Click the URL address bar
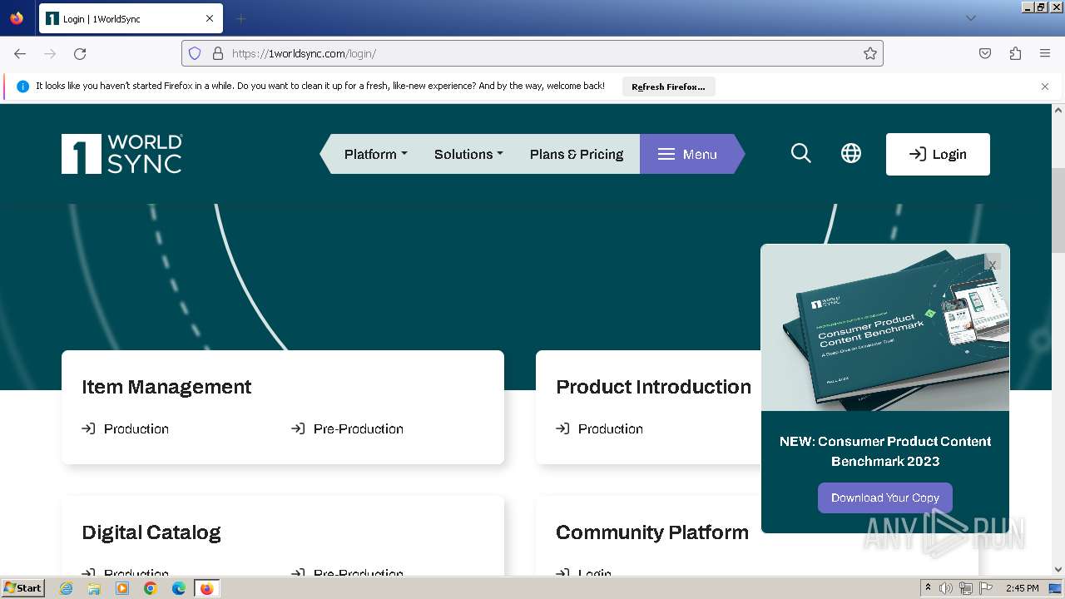The image size is (1065, 599). [x=532, y=53]
